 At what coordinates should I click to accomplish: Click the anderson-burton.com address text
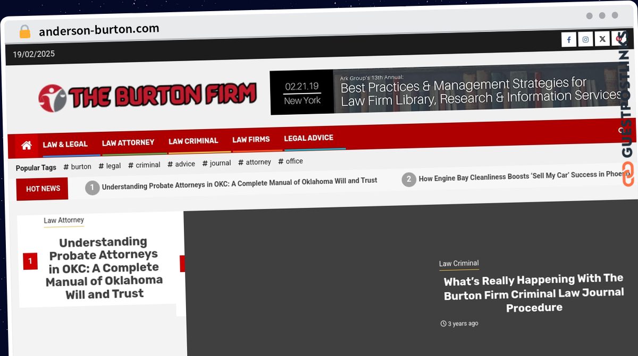99,30
